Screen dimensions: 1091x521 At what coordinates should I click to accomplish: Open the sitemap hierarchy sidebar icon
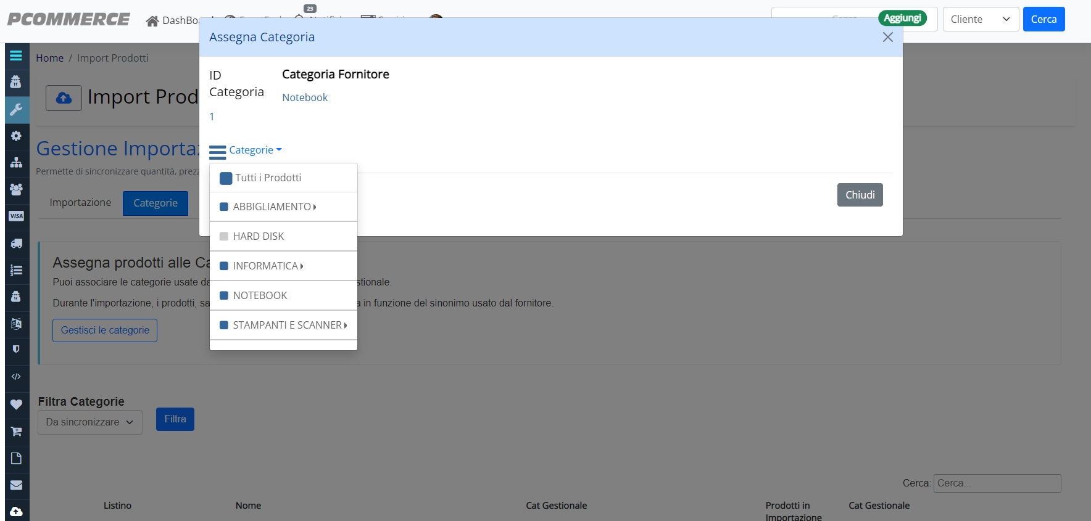[x=16, y=163]
